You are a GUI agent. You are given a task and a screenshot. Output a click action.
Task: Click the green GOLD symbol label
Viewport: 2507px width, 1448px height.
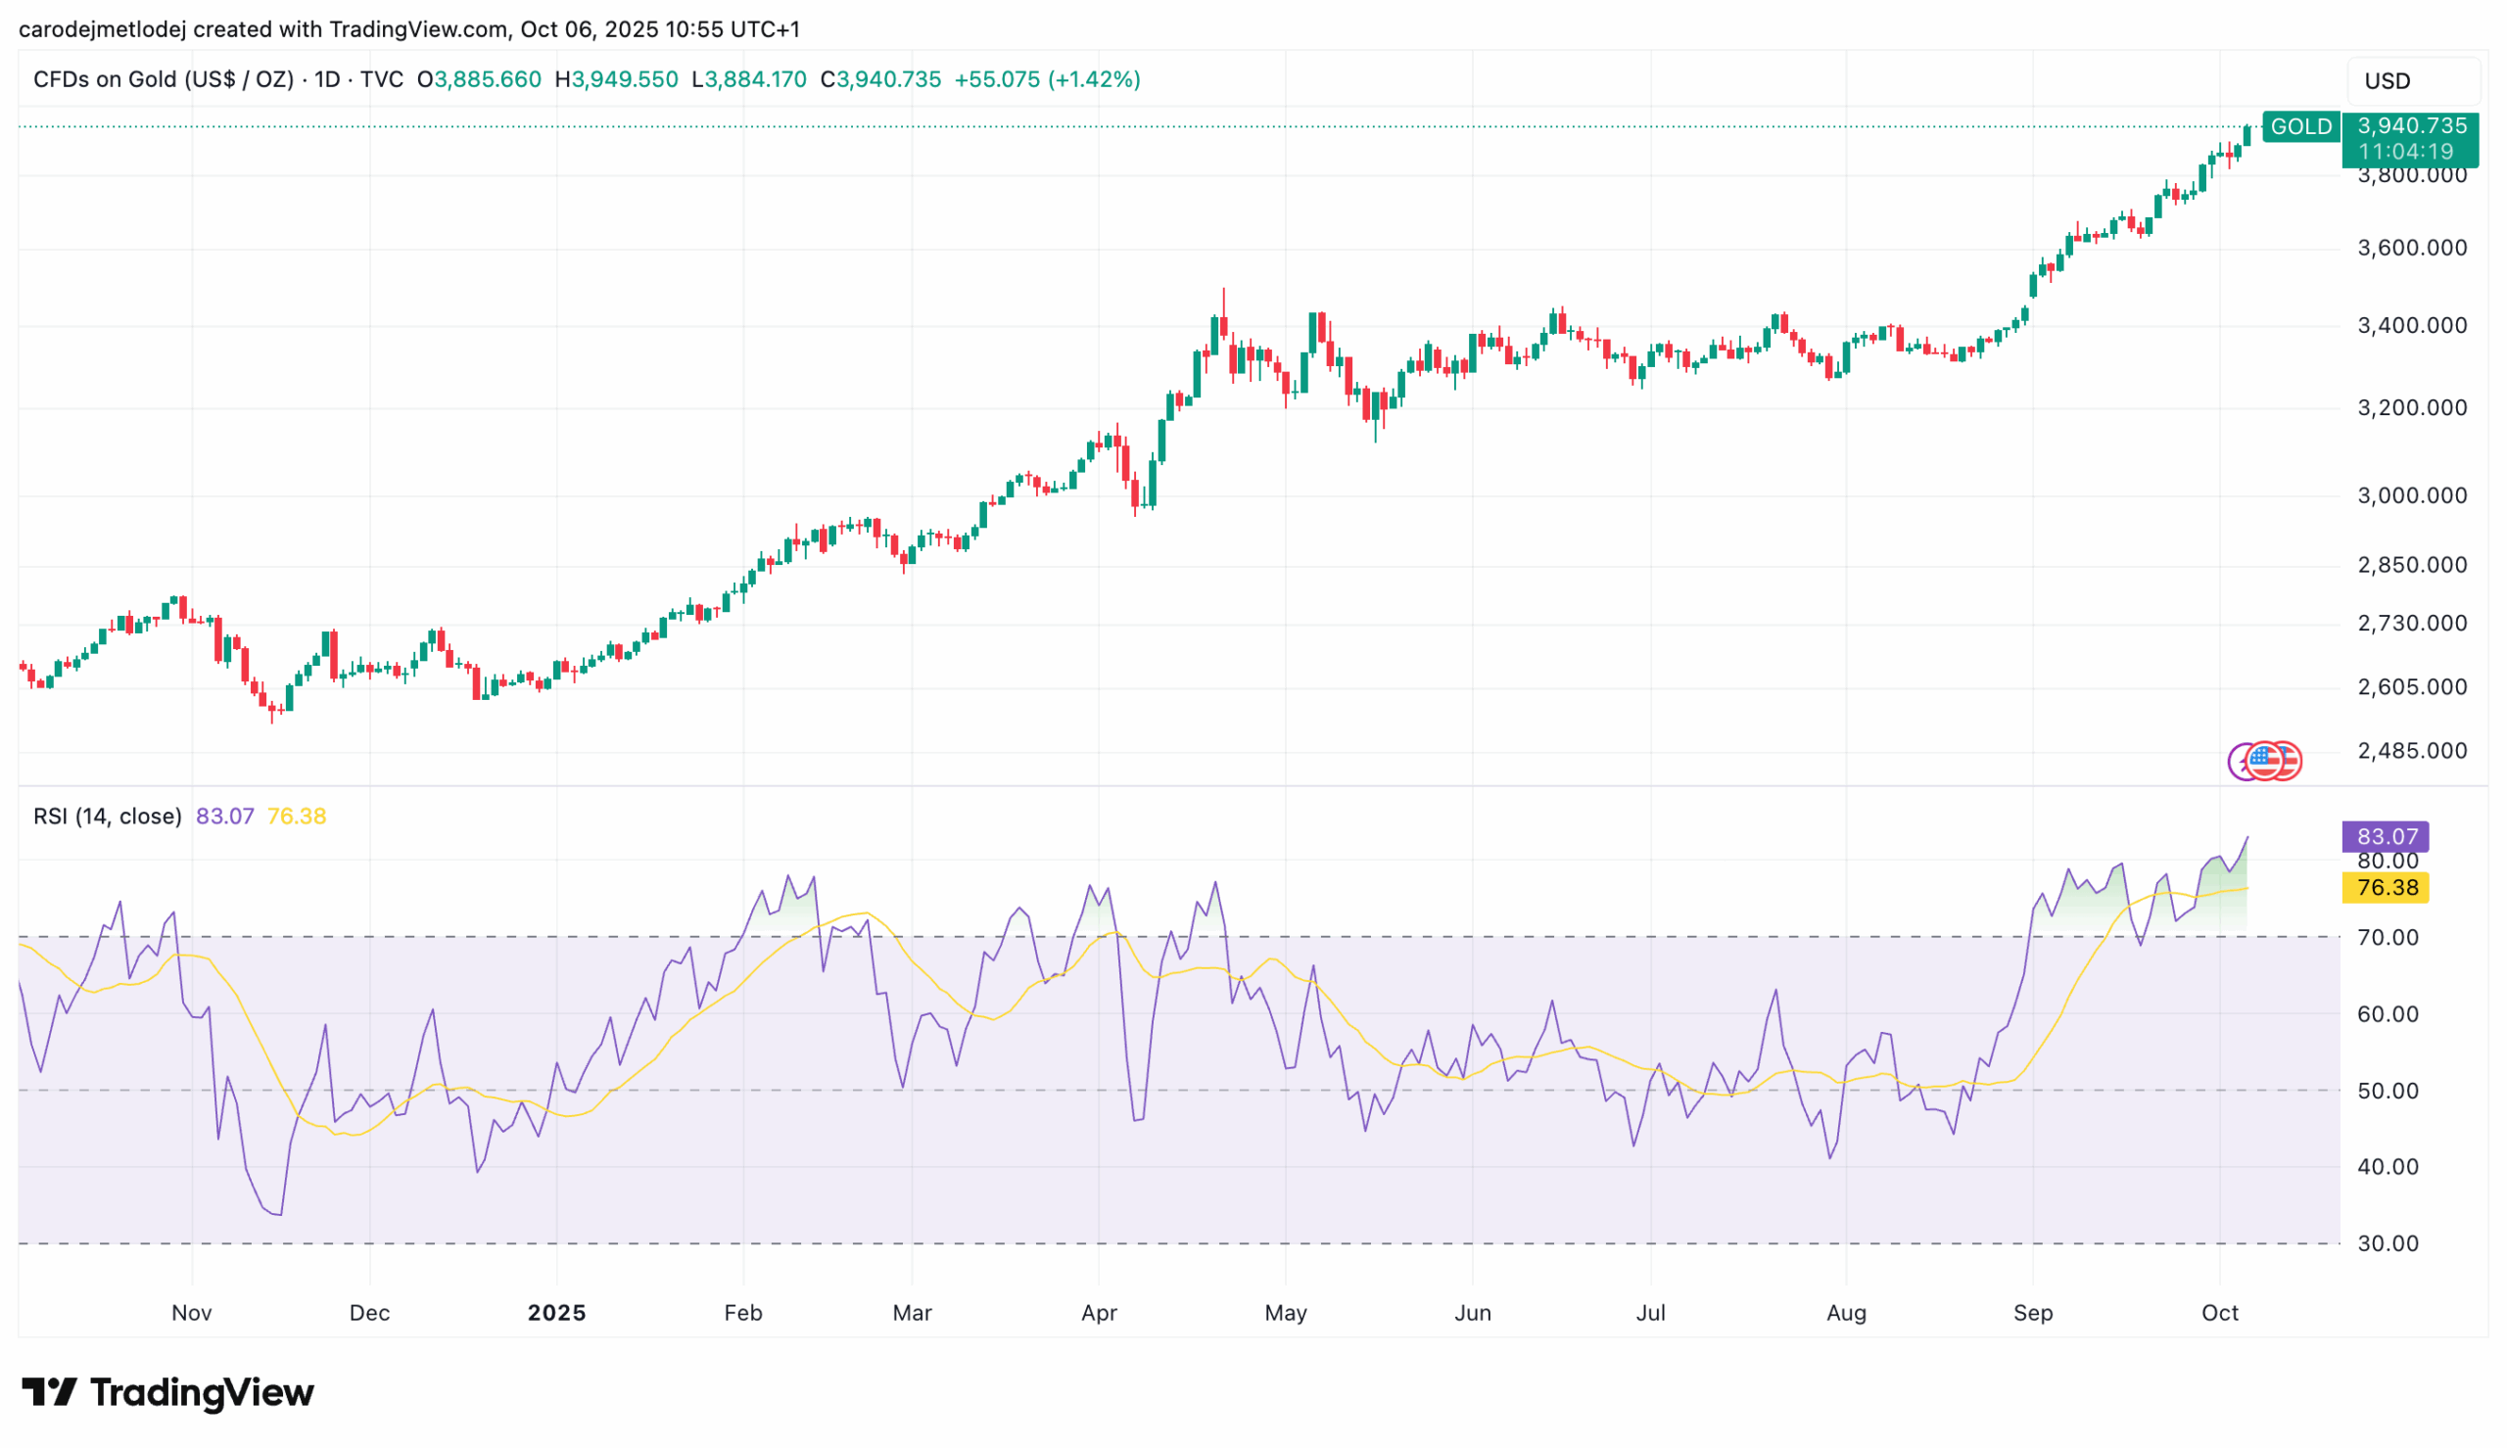tap(2301, 126)
